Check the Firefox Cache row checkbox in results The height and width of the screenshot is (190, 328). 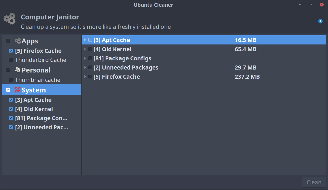pyautogui.click(x=90, y=77)
